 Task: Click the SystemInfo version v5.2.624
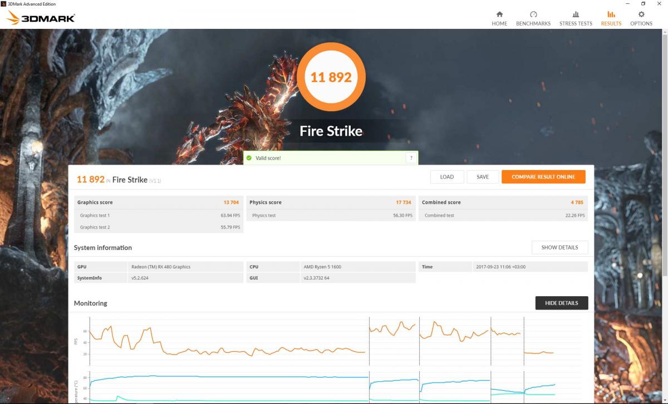140,278
